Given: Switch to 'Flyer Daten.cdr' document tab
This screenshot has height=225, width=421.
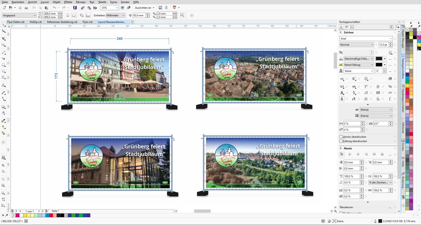Looking at the screenshot, I should (16, 22).
